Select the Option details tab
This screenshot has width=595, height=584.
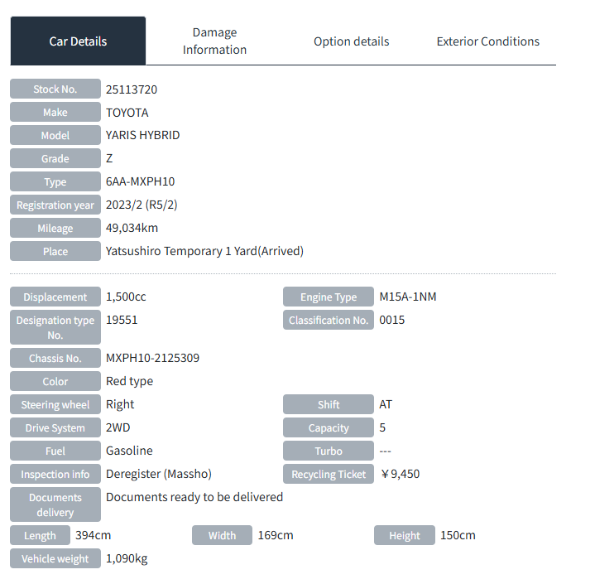(351, 41)
